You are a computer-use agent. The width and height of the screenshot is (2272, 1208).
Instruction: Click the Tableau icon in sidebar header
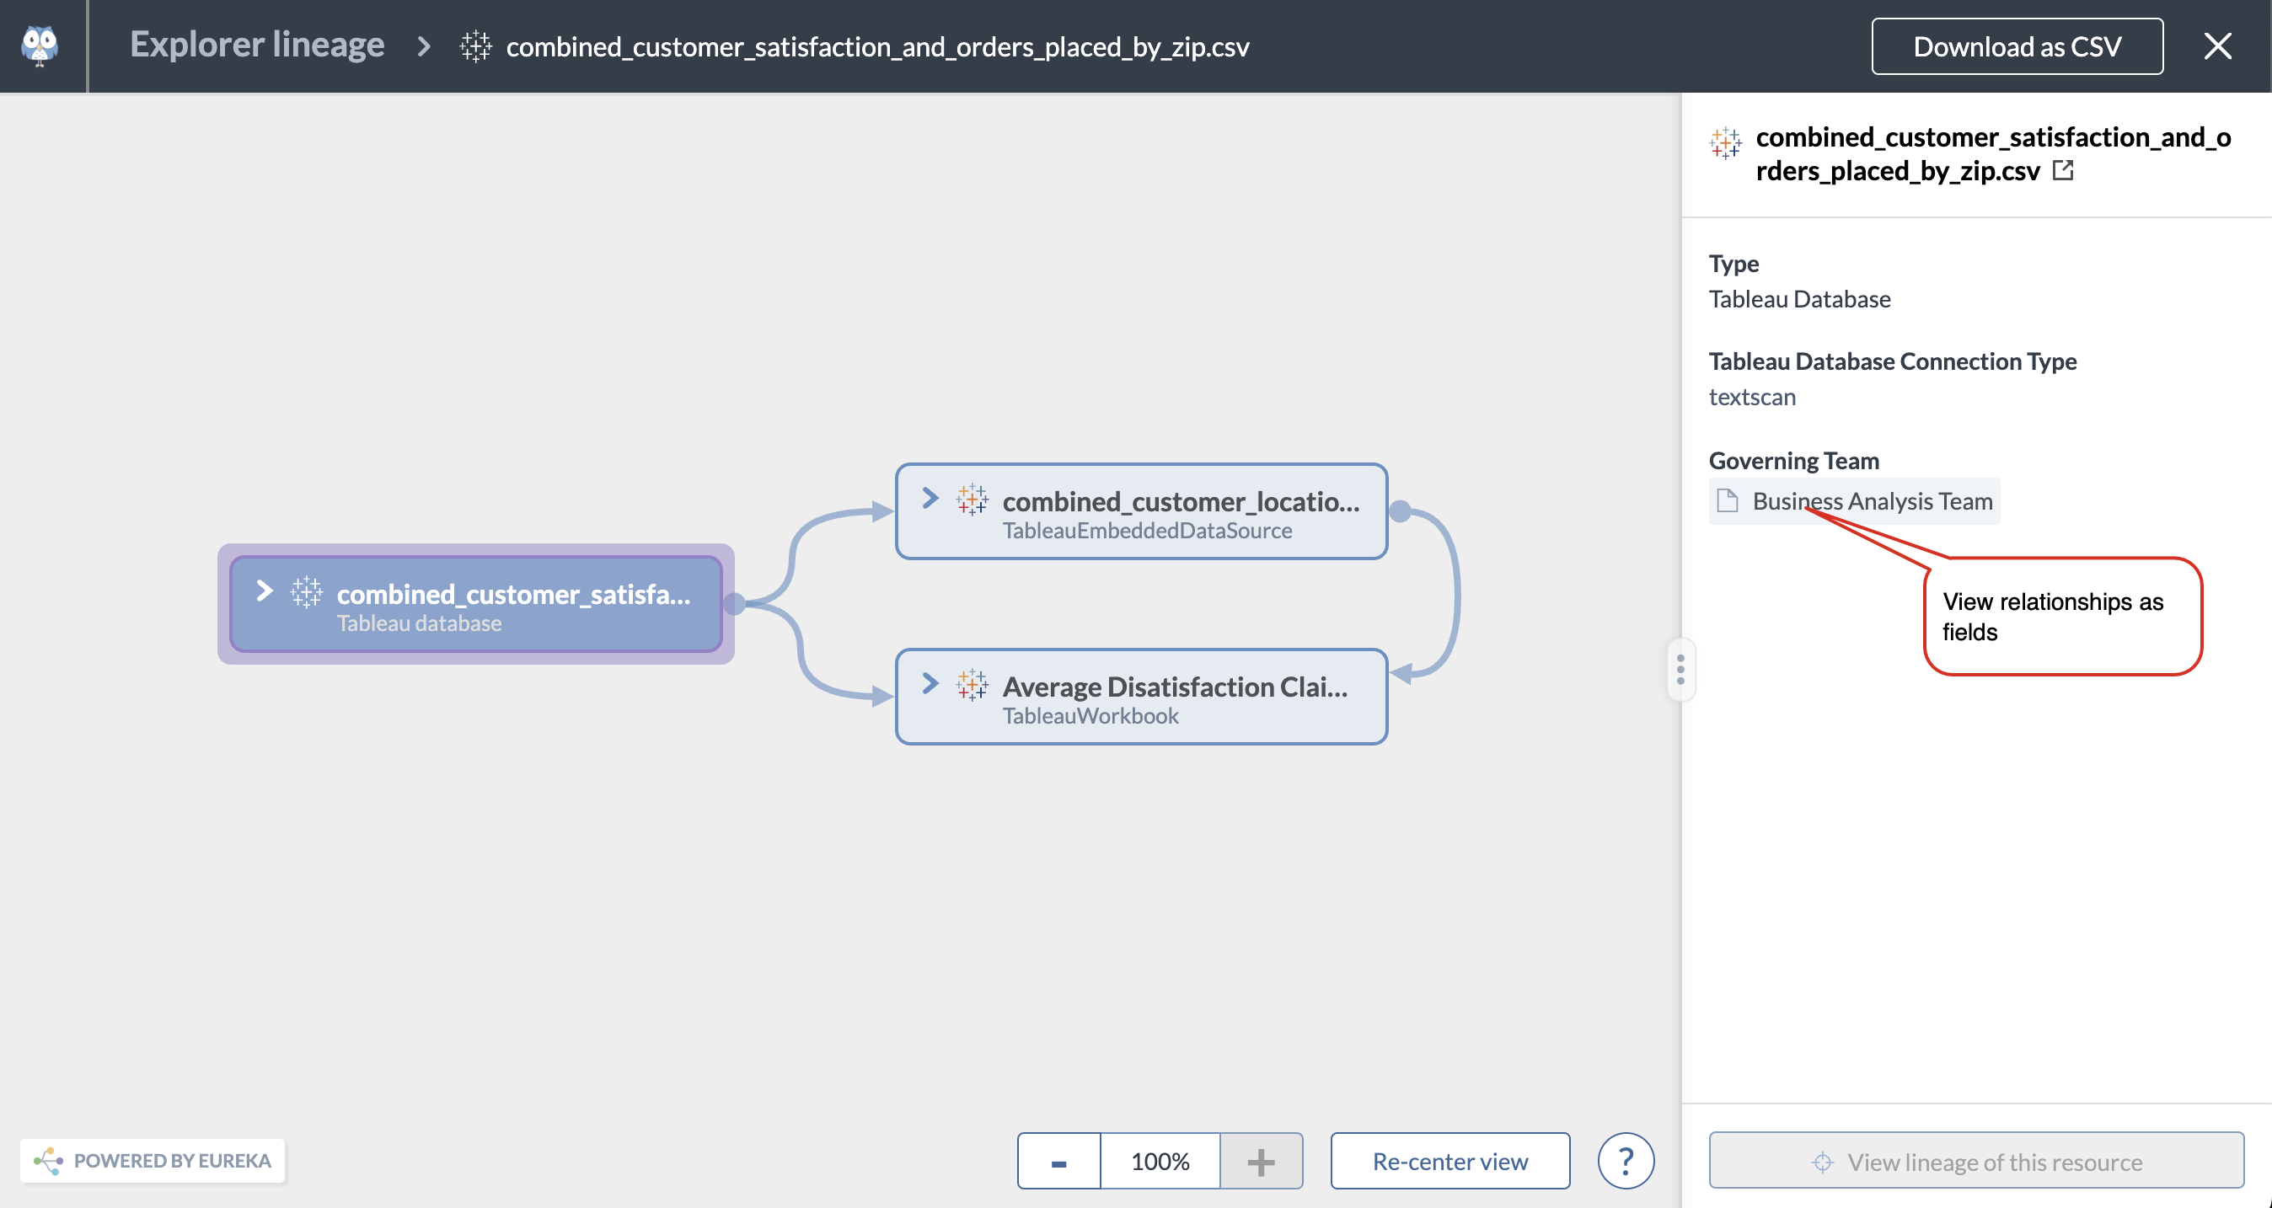(x=1725, y=143)
